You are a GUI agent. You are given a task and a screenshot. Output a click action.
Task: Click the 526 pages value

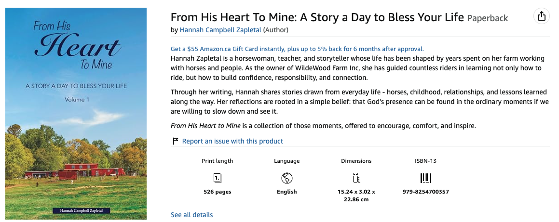pyautogui.click(x=217, y=192)
